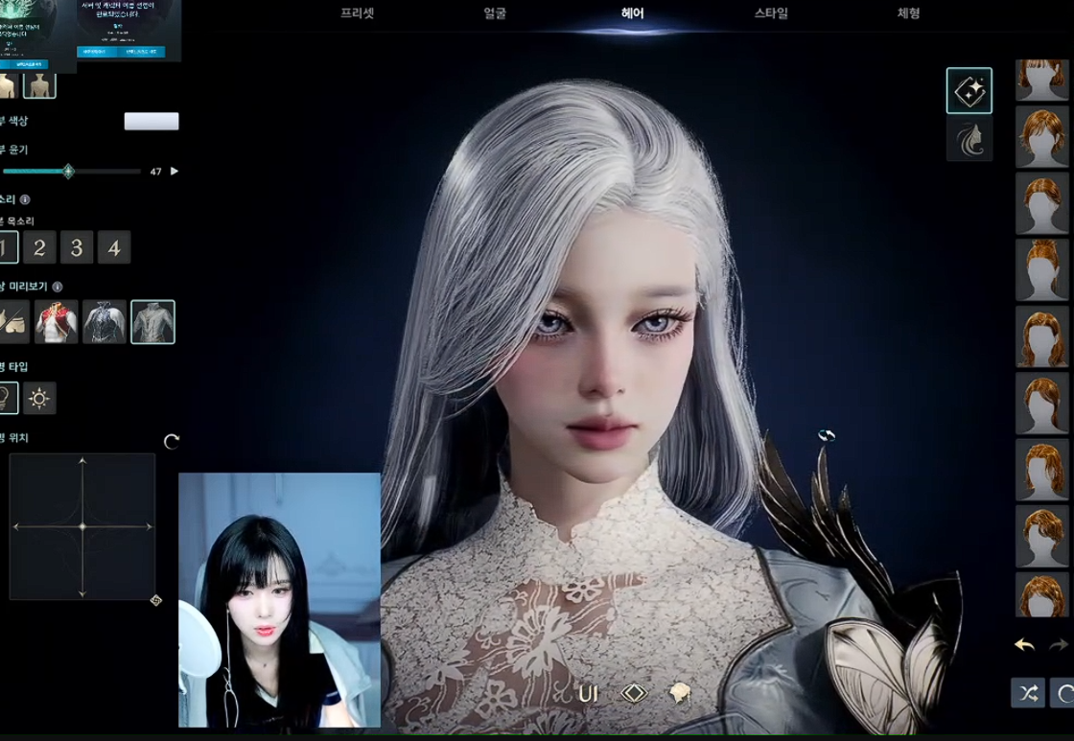Switch to the 체형 (Body) tab
The image size is (1074, 741).
908,13
